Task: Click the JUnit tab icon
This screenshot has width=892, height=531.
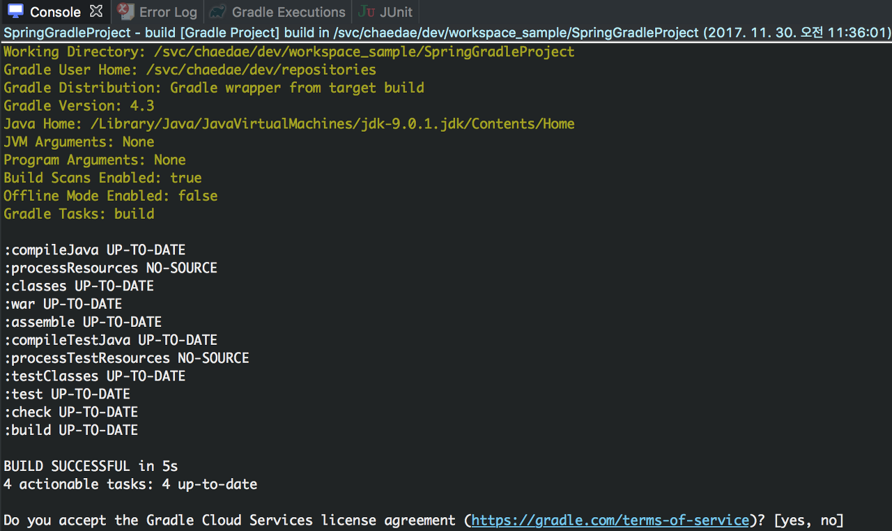Action: (366, 12)
